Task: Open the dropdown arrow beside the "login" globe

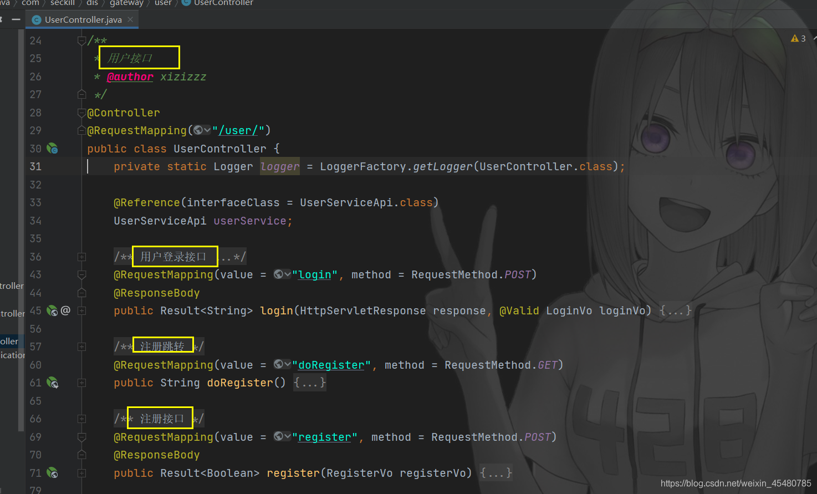Action: [288, 274]
